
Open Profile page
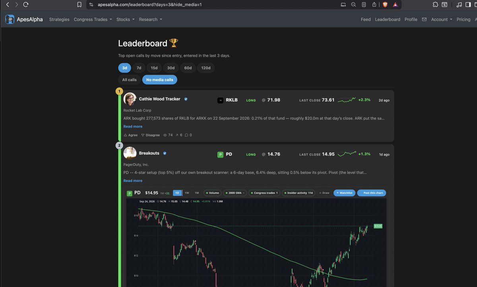[411, 19]
